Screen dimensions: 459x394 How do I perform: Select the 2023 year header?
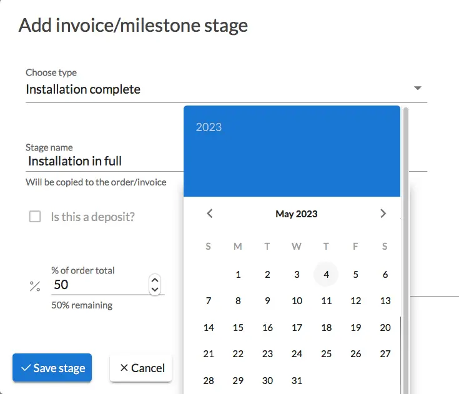pyautogui.click(x=209, y=127)
